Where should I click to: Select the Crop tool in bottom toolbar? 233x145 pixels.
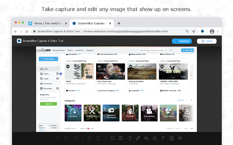[x=112, y=138]
